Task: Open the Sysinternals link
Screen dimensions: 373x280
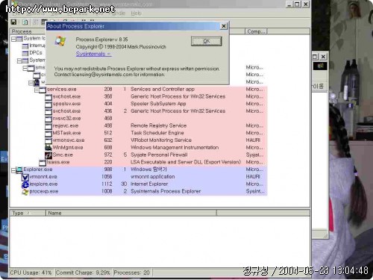Action: coord(93,54)
